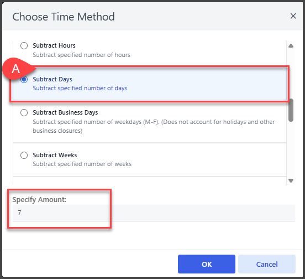Click the weekdays (M-F) description text
Screen dimensions: 305x279
(x=154, y=126)
